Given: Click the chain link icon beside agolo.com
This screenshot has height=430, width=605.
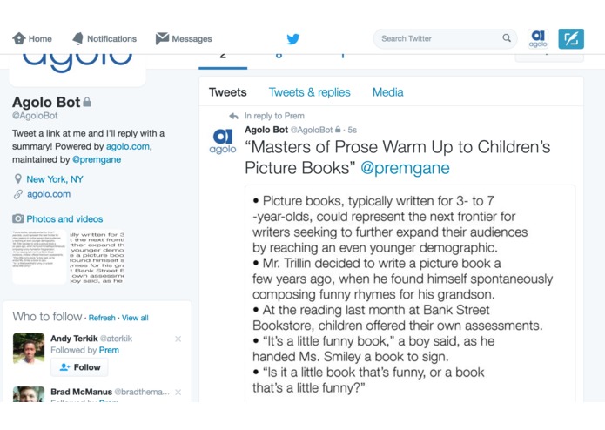Looking at the screenshot, I should (18, 194).
